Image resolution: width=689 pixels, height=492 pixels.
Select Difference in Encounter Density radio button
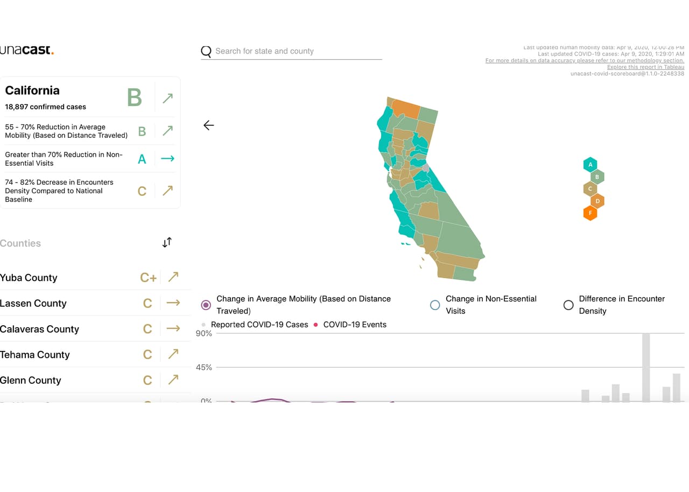point(568,305)
